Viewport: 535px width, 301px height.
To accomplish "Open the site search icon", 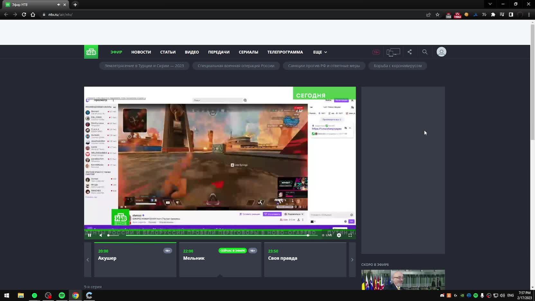I will tap(425, 52).
